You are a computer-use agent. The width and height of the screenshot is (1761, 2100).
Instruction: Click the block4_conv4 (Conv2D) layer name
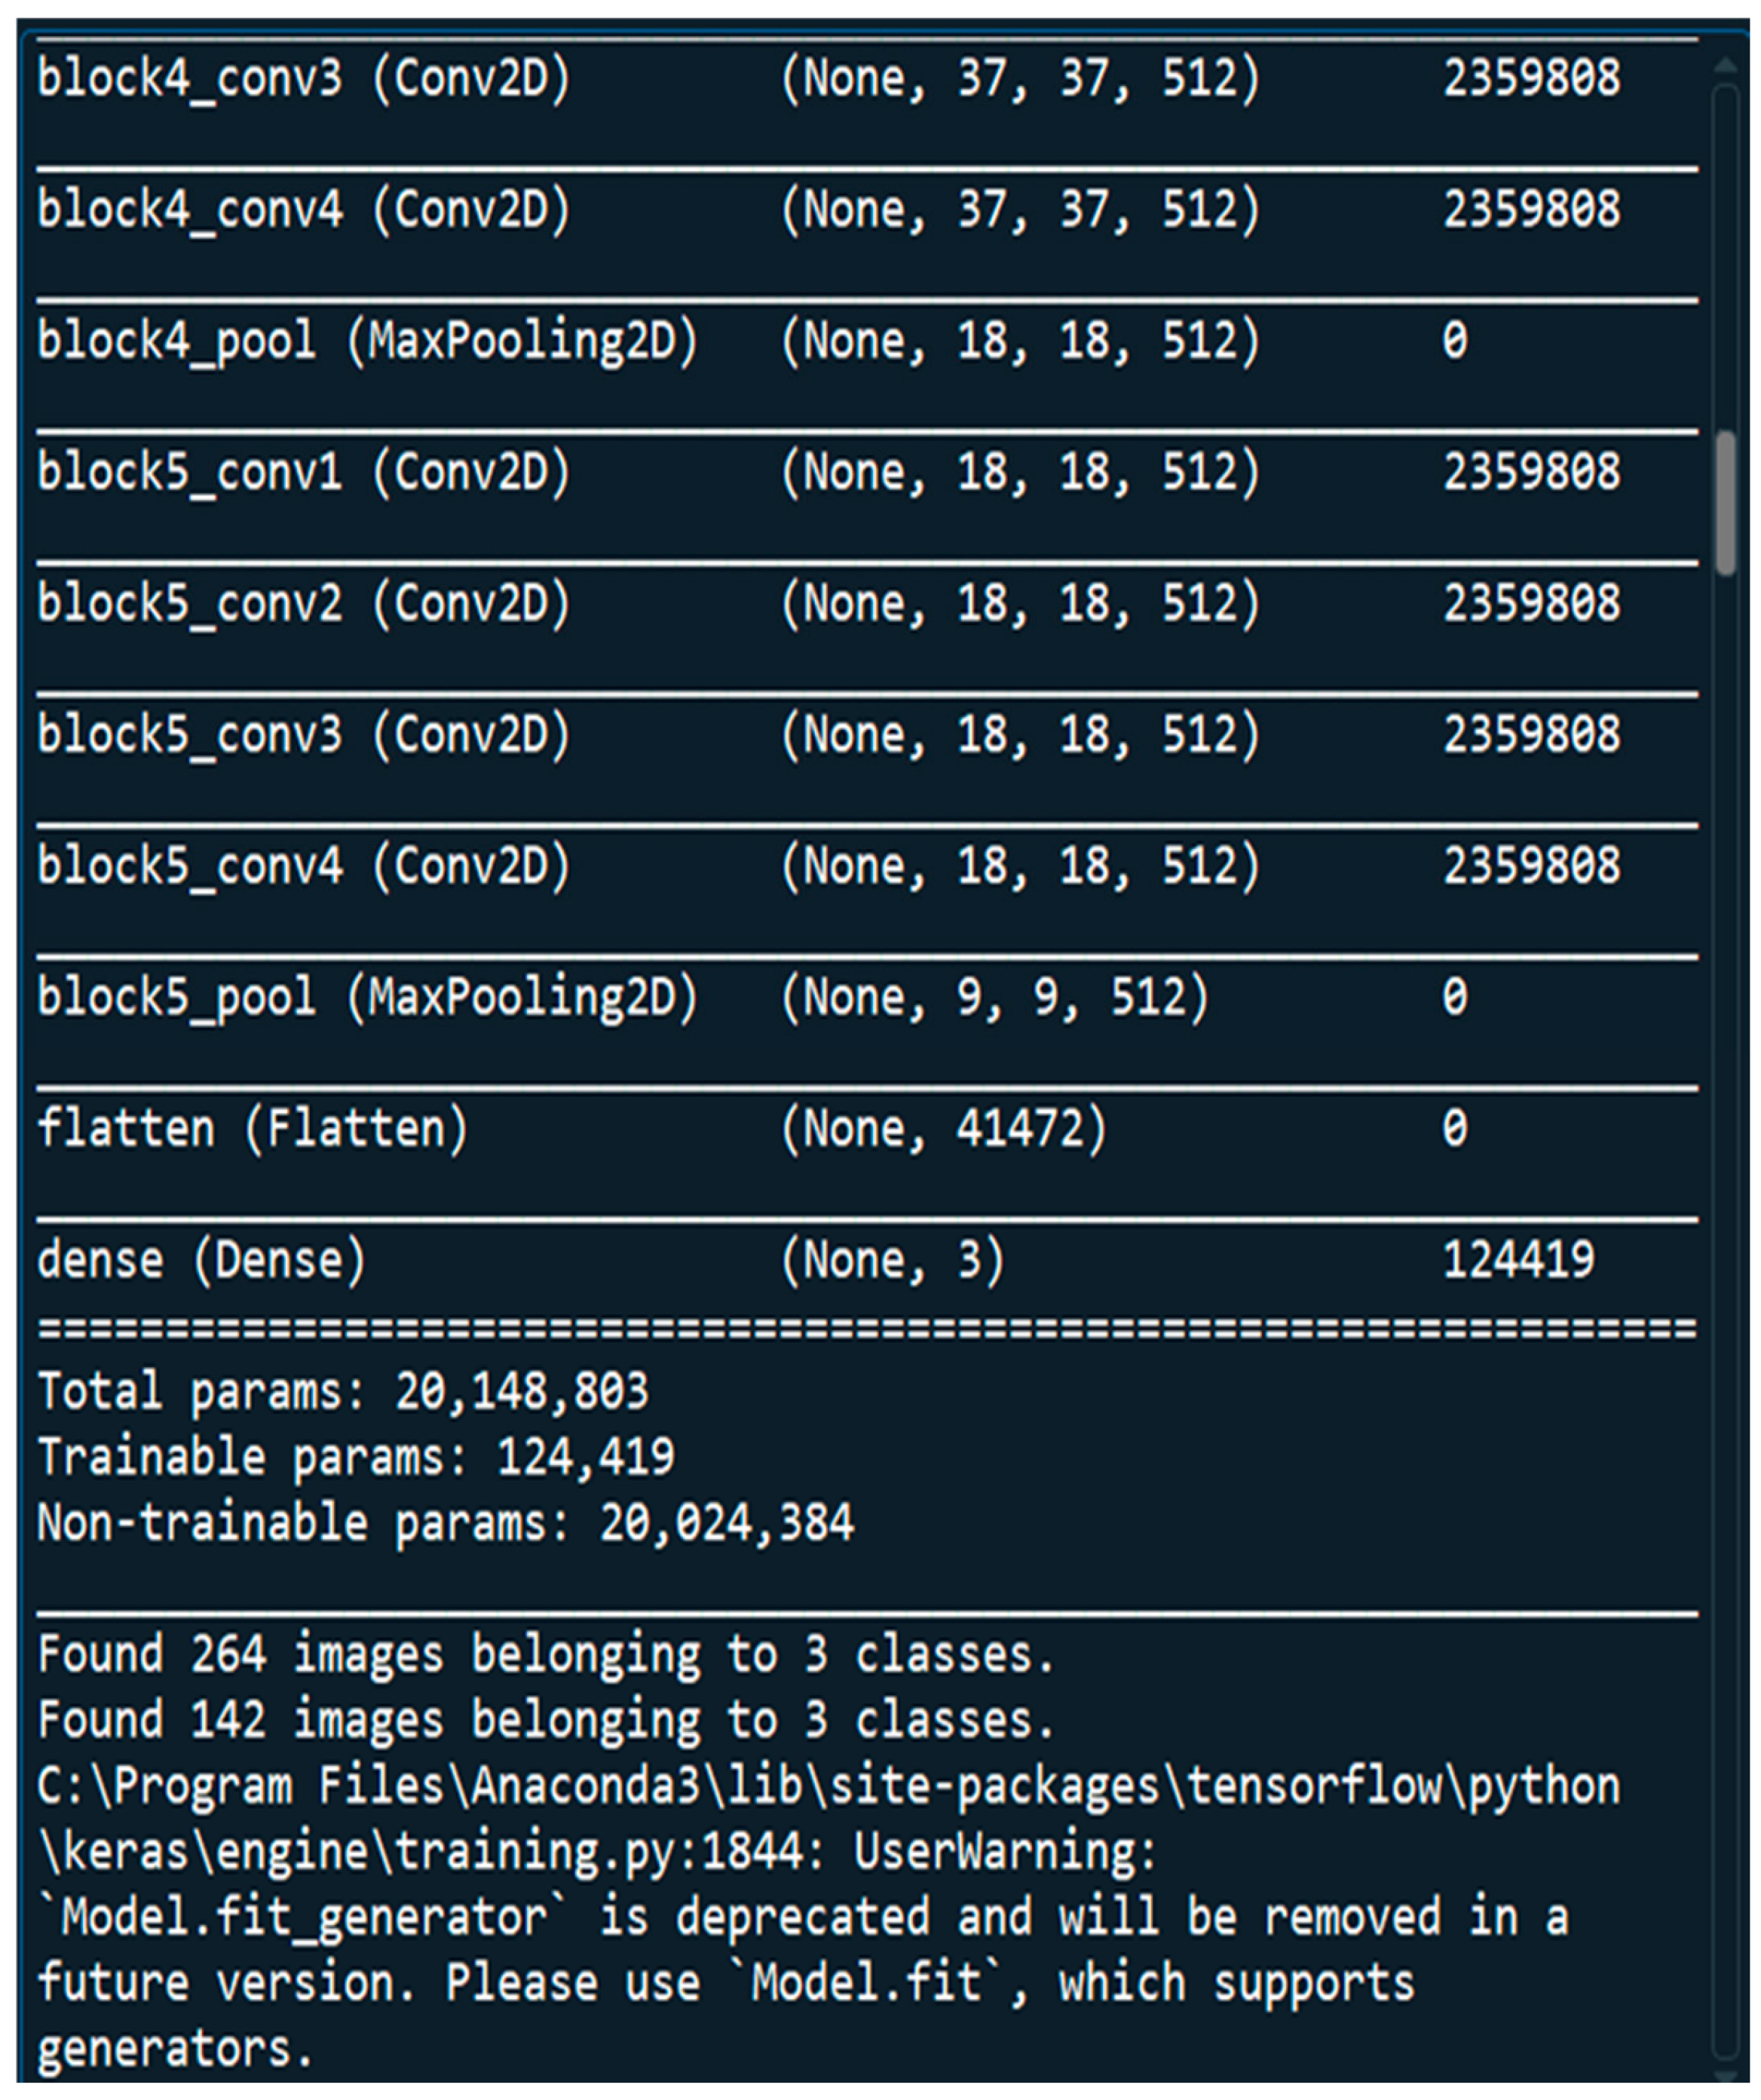(303, 209)
